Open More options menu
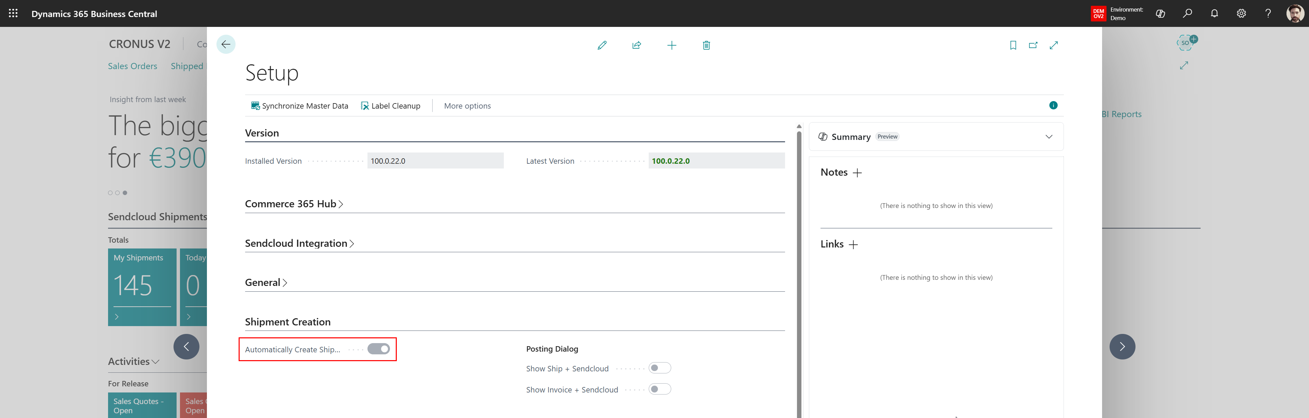 pyautogui.click(x=467, y=106)
